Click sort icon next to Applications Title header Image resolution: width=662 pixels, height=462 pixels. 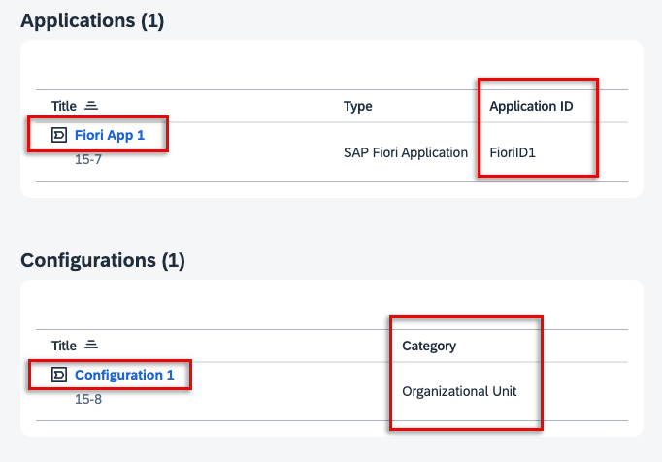pos(90,105)
